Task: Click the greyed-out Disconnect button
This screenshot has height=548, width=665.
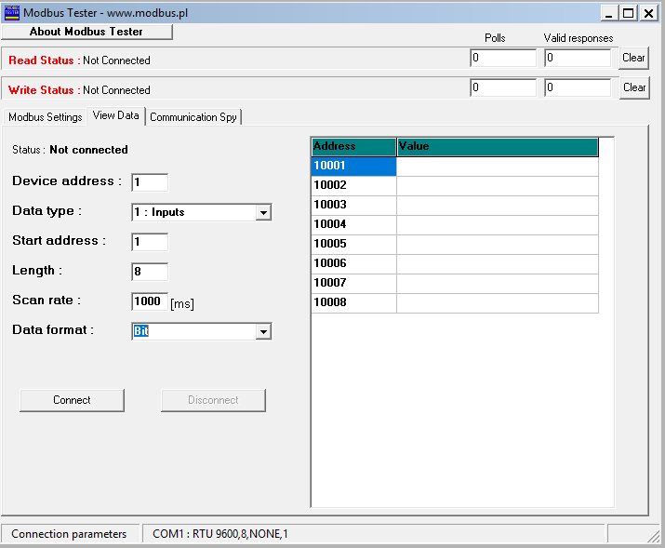Action: coord(213,400)
